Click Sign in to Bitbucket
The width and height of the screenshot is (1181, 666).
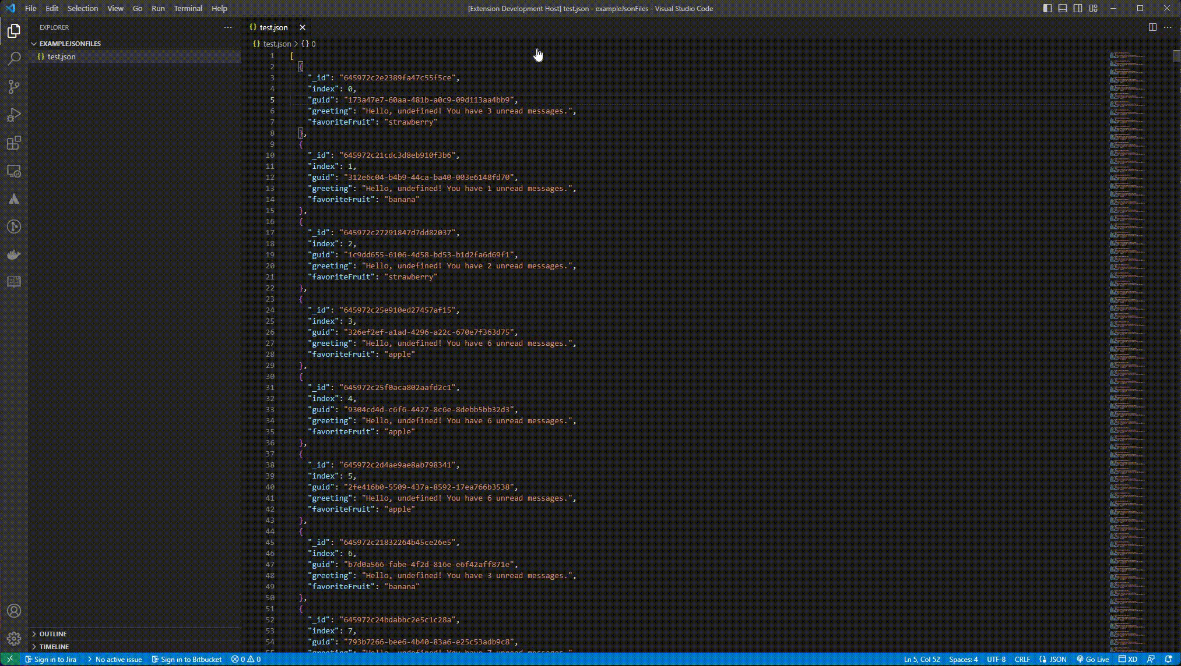pyautogui.click(x=187, y=659)
